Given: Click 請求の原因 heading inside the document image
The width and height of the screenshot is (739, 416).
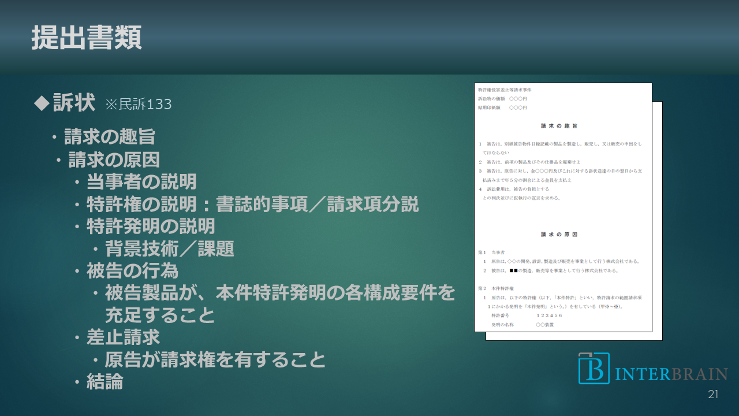Looking at the screenshot, I should 559,235.
